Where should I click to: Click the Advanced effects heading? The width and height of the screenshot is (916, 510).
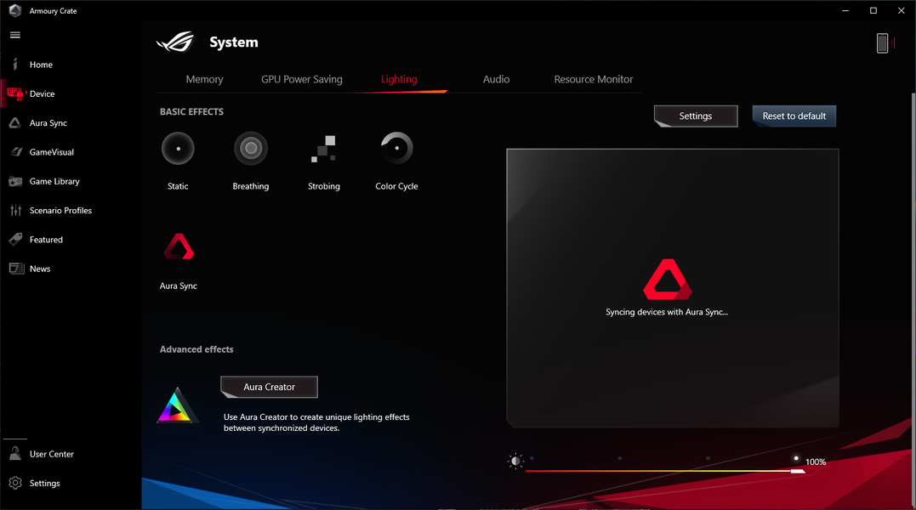(x=196, y=349)
